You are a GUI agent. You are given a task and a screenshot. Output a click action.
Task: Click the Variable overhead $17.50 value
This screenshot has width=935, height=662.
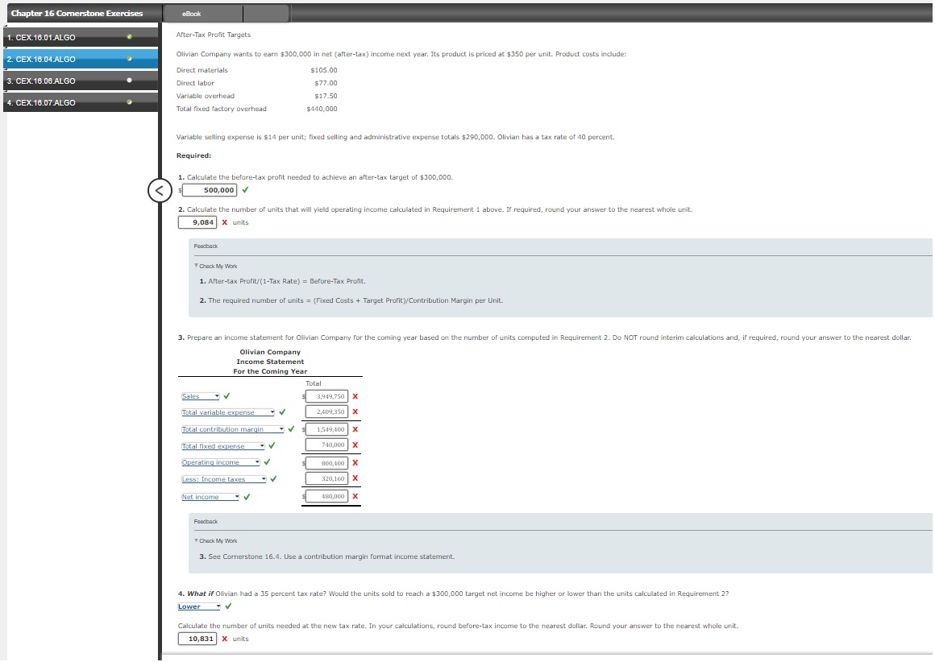pos(326,96)
